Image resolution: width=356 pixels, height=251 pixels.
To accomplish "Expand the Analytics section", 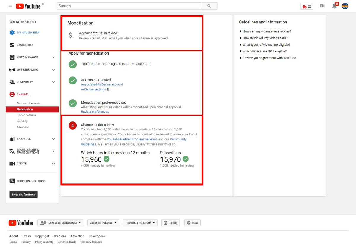I will (53, 139).
